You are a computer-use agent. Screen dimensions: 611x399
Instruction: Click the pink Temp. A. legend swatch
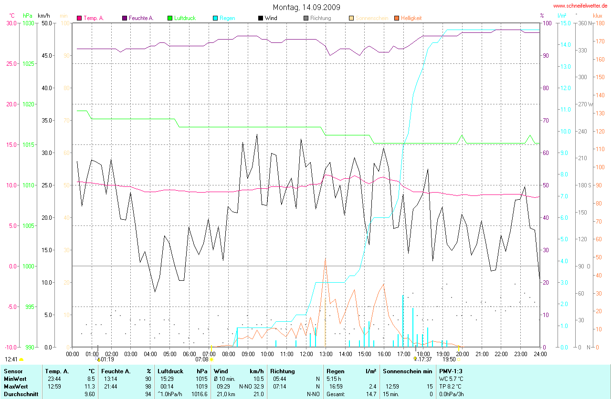coord(79,18)
